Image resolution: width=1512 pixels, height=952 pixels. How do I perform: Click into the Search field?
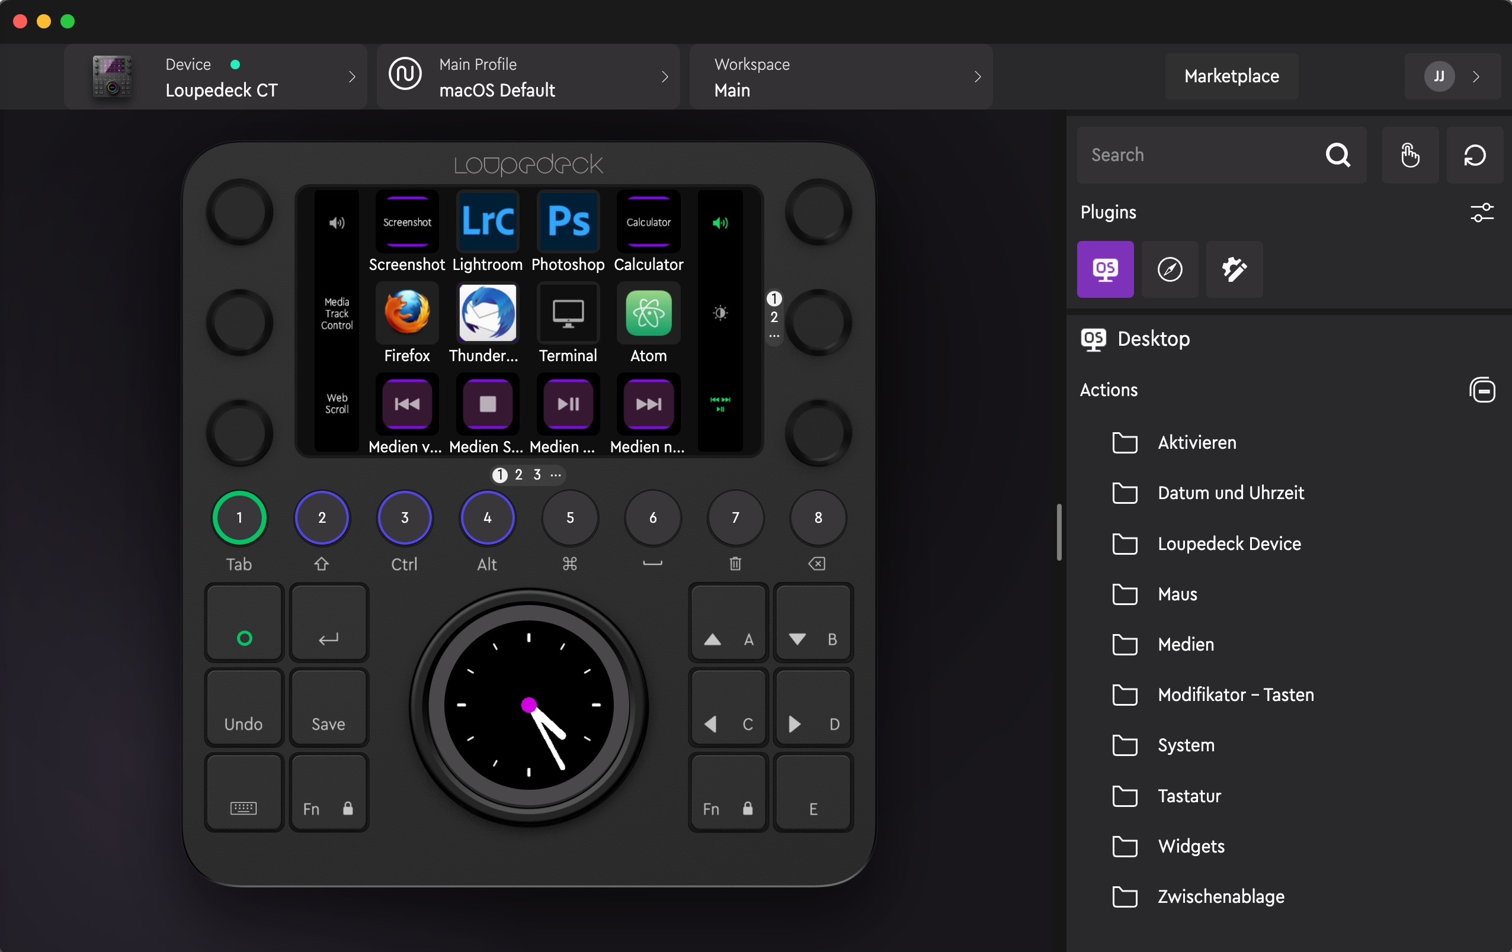pyautogui.click(x=1221, y=155)
